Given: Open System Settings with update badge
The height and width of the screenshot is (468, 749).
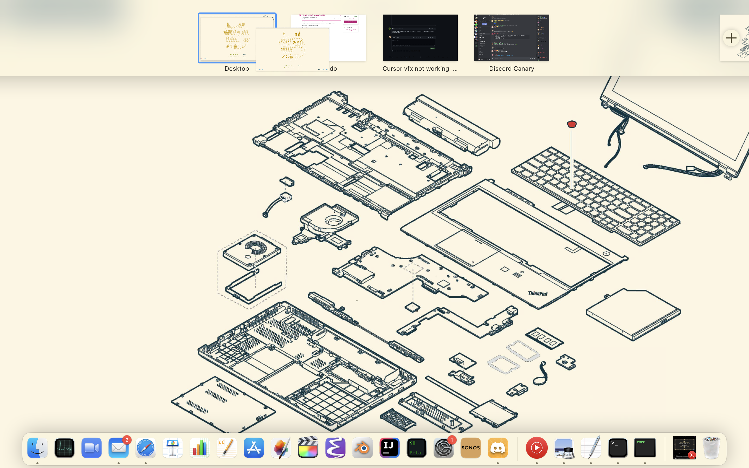Looking at the screenshot, I should 443,447.
